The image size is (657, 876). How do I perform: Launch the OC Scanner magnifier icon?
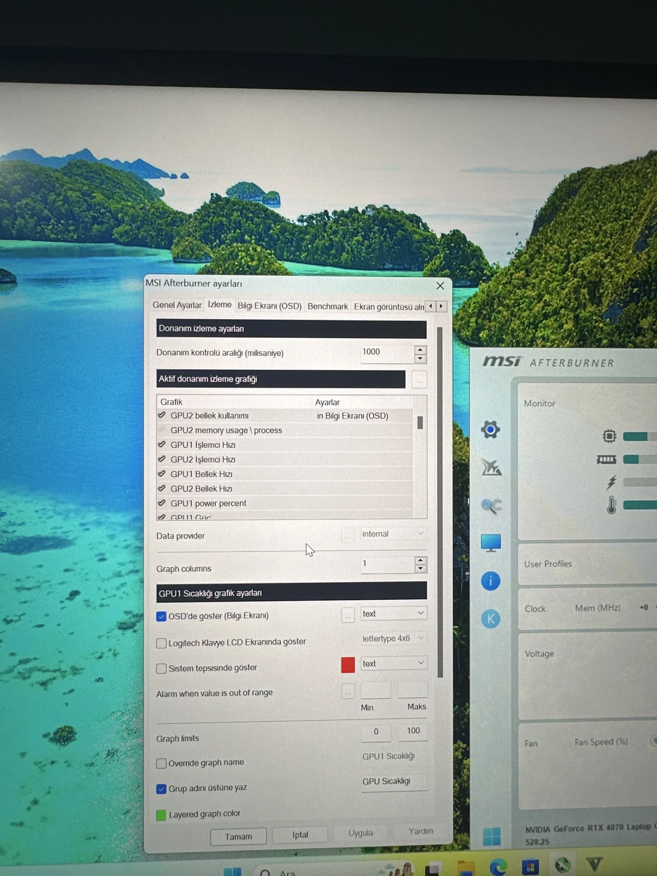point(491,505)
